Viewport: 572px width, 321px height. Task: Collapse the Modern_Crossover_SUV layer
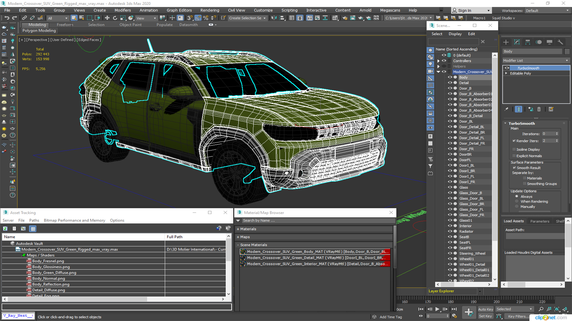[438, 72]
